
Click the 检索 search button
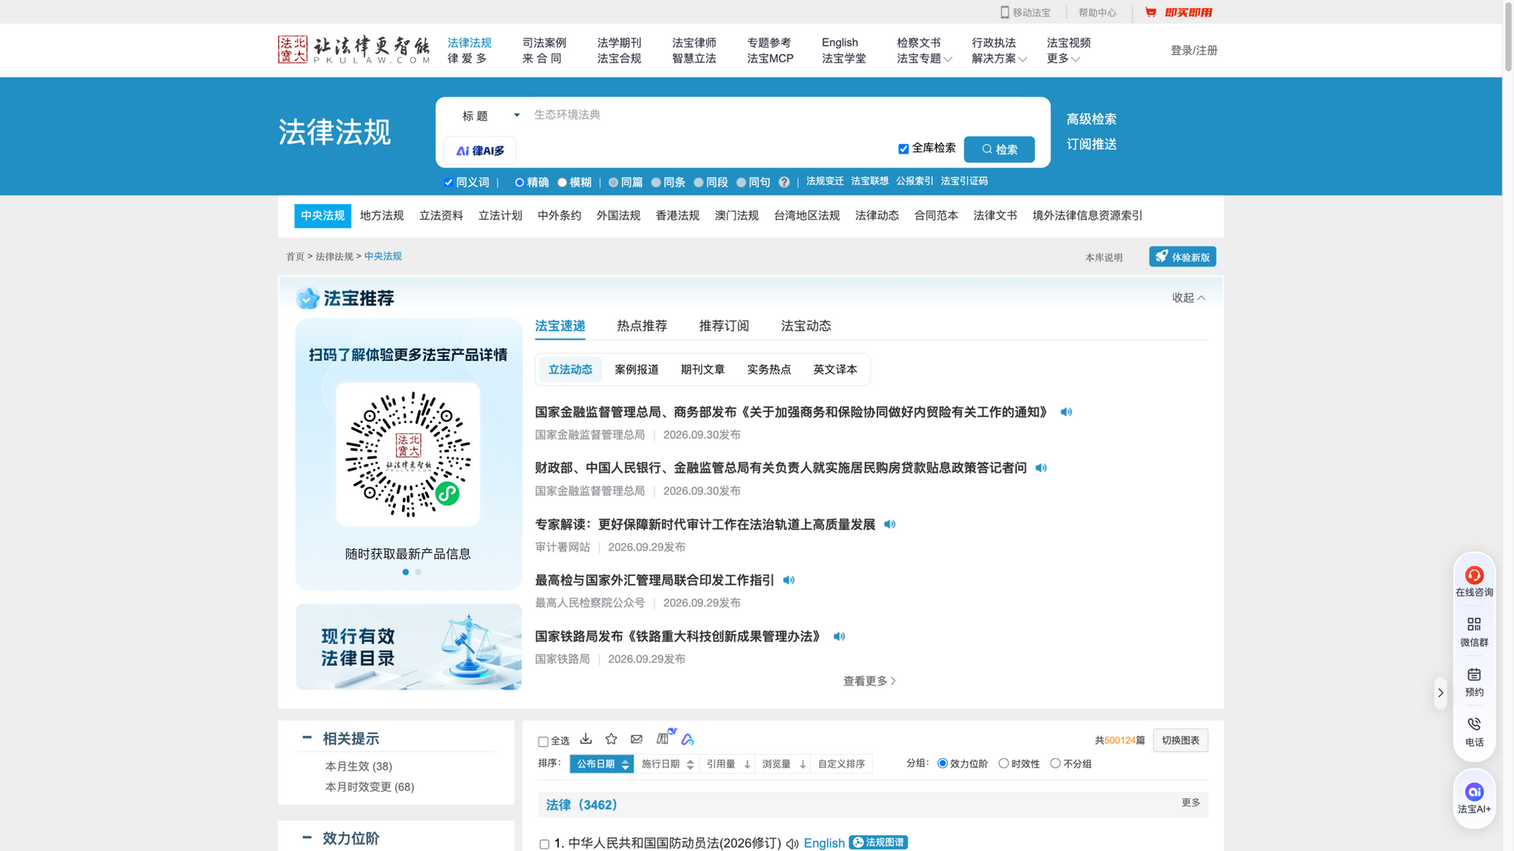[999, 150]
